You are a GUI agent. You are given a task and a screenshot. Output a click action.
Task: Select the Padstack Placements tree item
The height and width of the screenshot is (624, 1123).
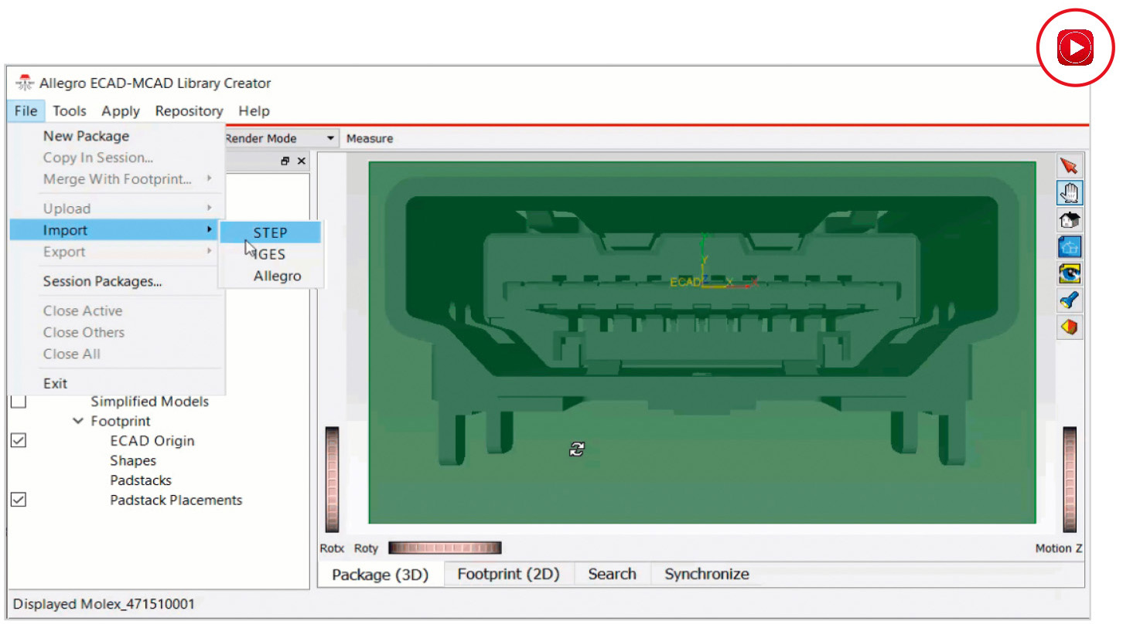(x=176, y=500)
